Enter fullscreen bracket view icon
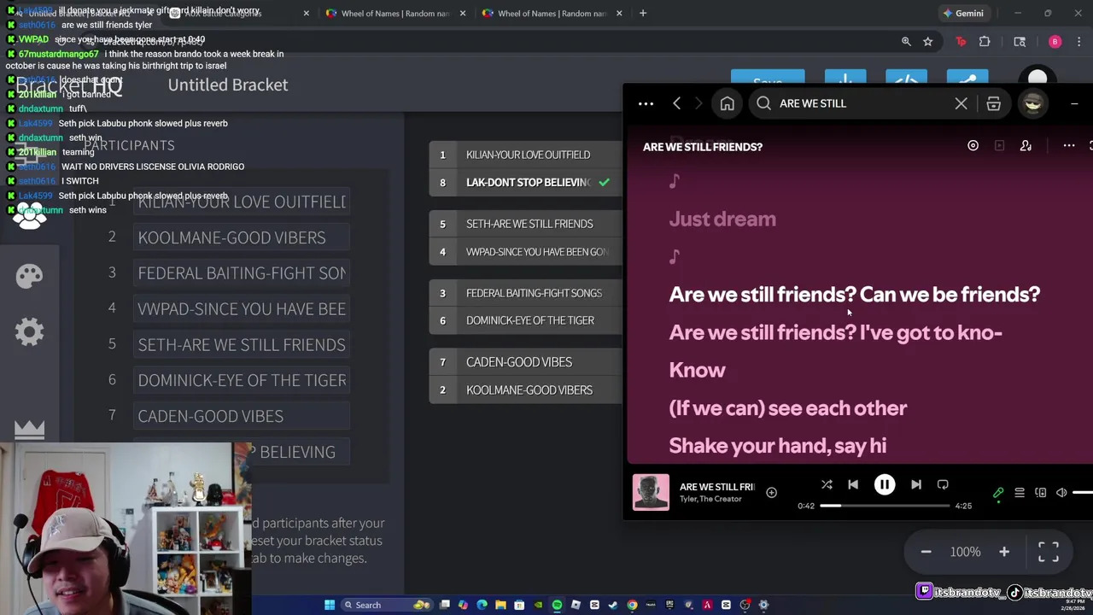 coord(1049,552)
